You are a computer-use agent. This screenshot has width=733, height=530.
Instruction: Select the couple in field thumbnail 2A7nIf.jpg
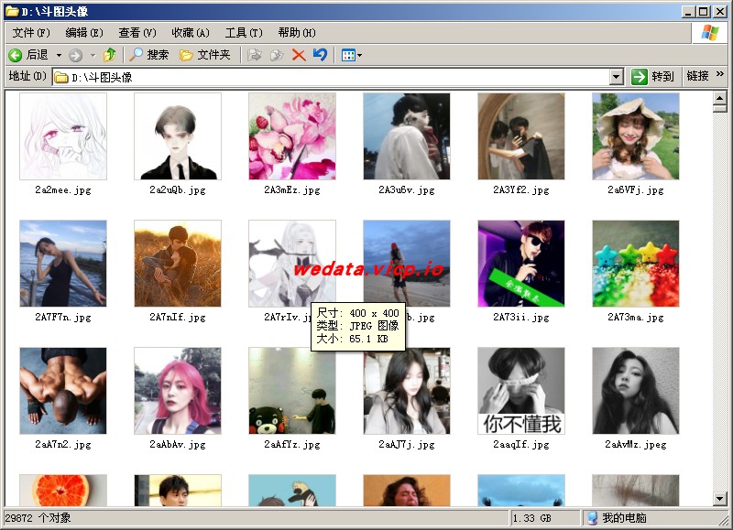coord(178,264)
